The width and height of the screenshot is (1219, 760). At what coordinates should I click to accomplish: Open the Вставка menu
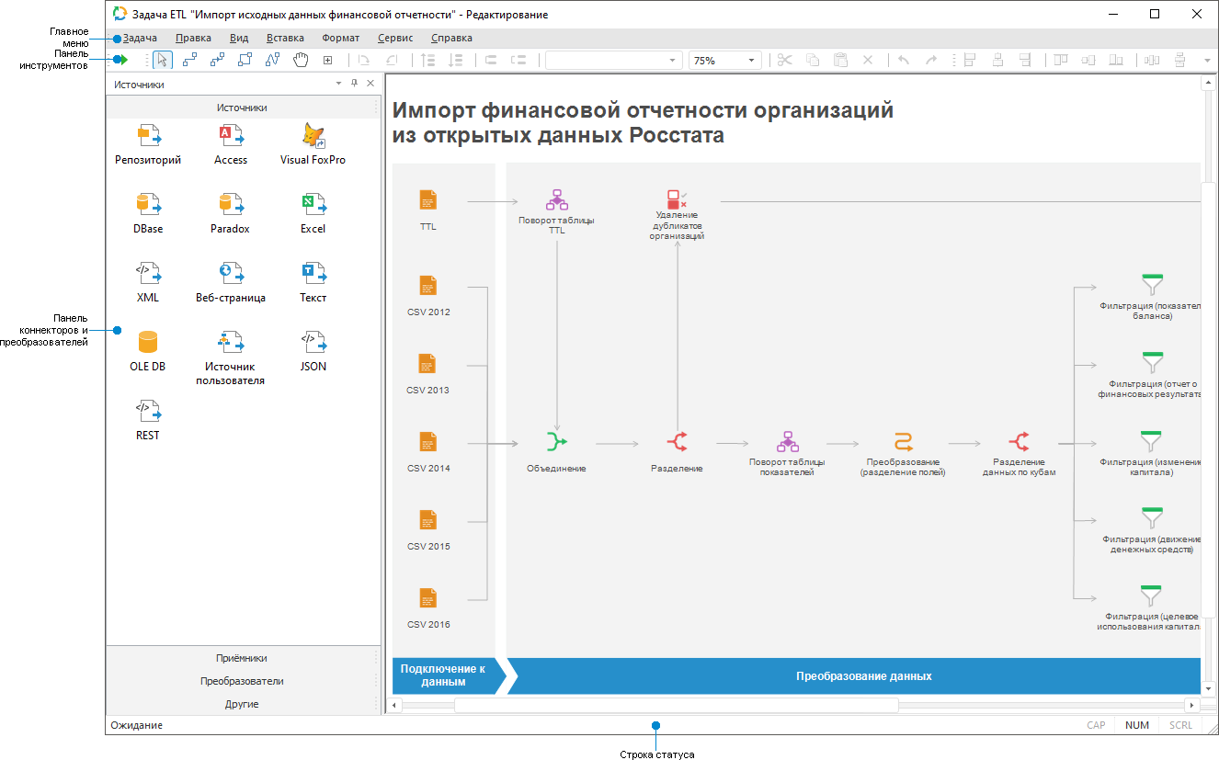[x=284, y=38]
